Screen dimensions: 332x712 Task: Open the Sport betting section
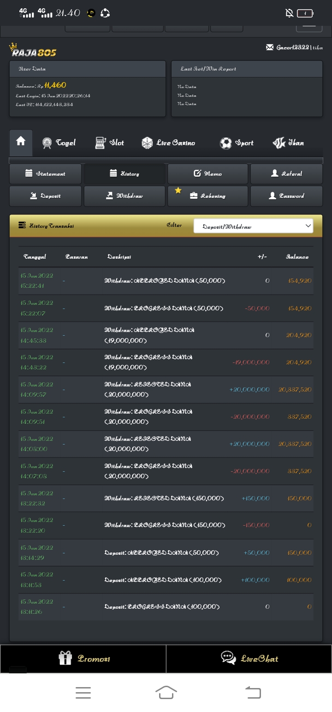237,143
